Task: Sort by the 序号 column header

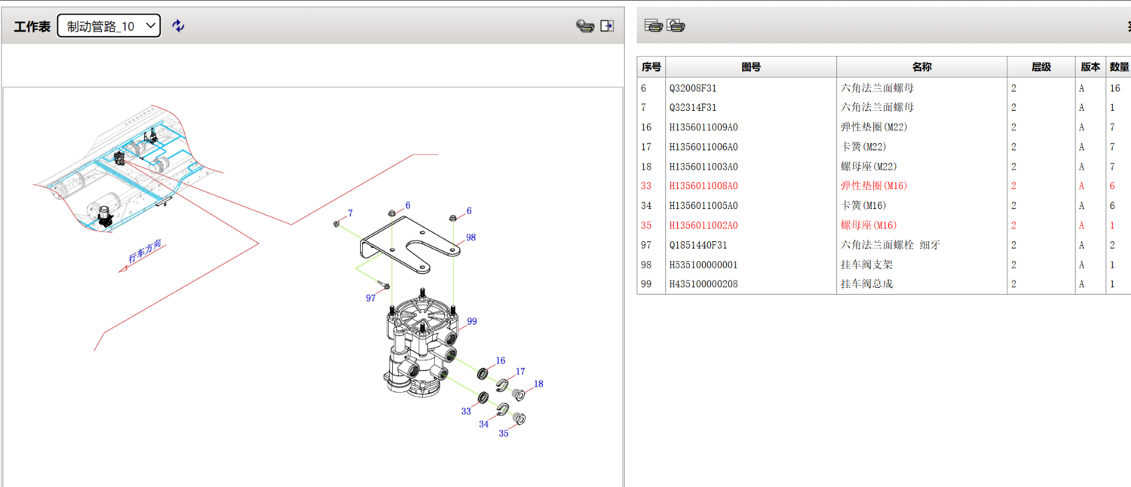Action: [651, 67]
